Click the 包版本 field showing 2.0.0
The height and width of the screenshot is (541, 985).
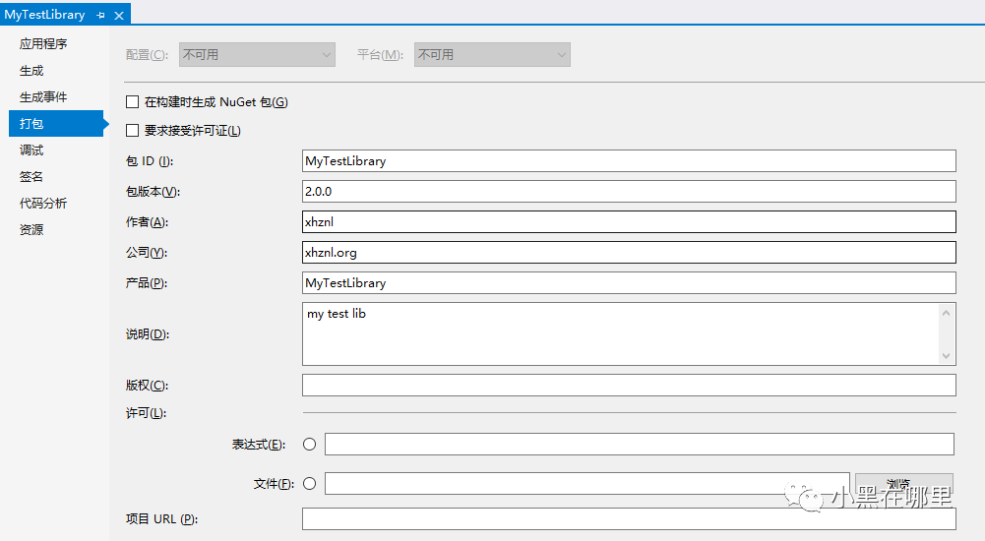629,192
